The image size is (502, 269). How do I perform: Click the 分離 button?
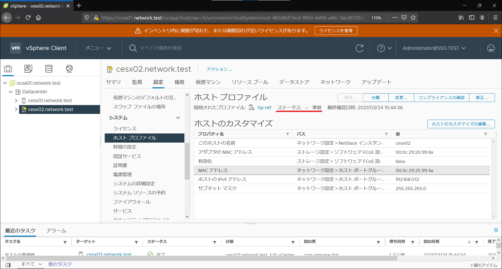[x=376, y=98]
